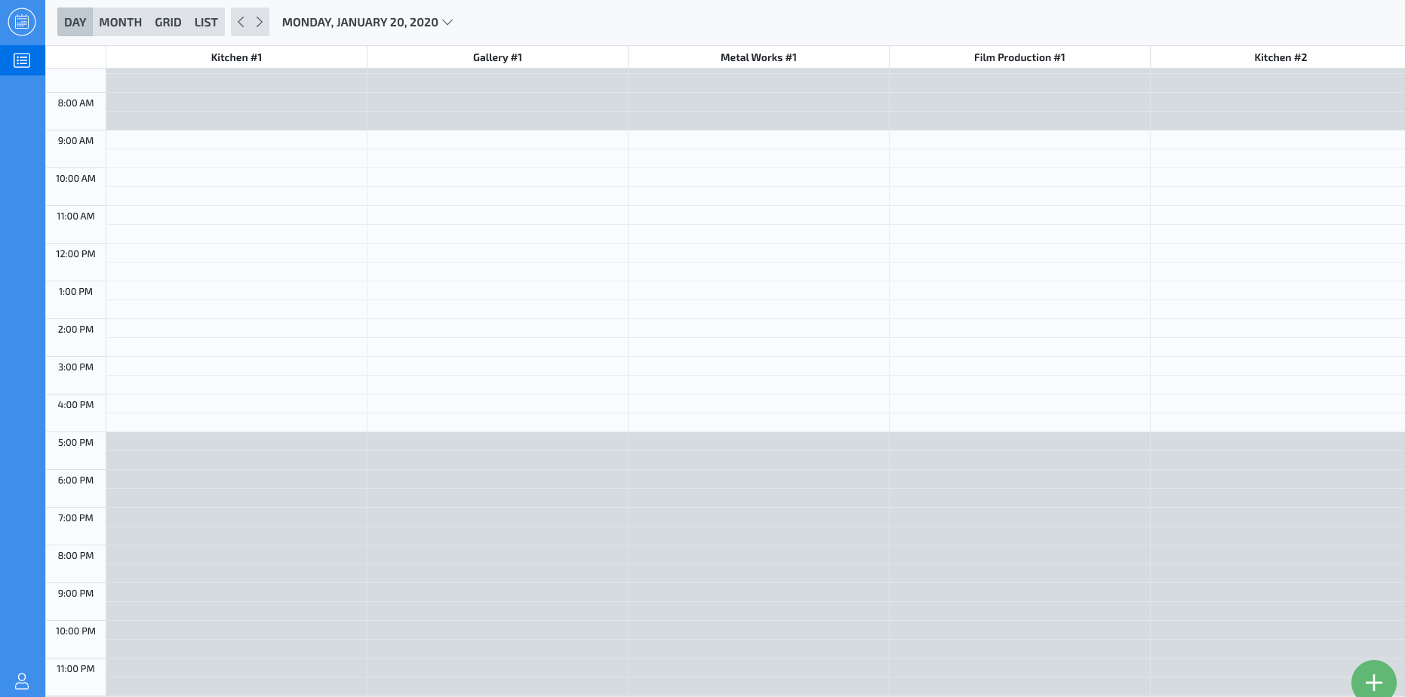This screenshot has height=697, width=1405.
Task: Open the Gallery #1 resource header
Action: click(x=497, y=57)
